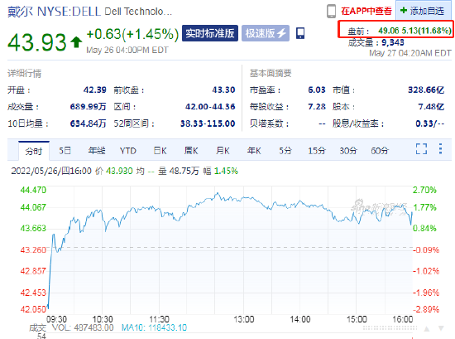
Task: Click the phone icon beside 在APP中查看
Action: click(331, 12)
